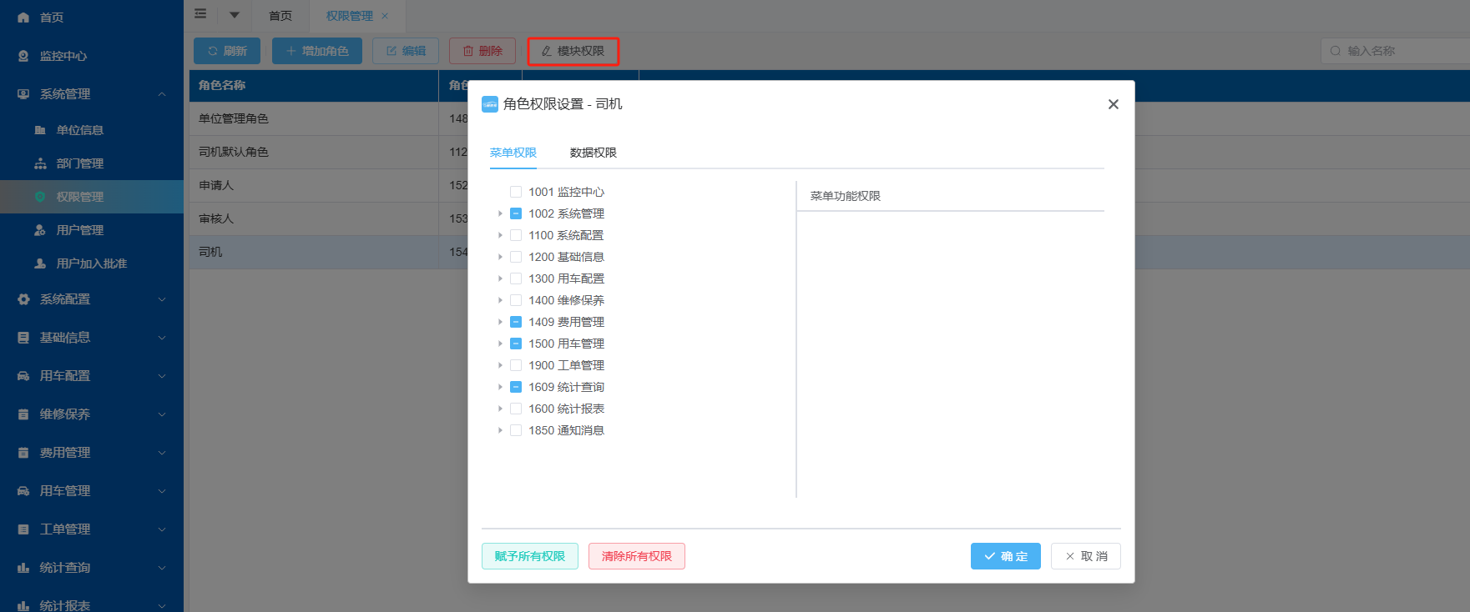Click the 部门管理 org-chart icon
Screen dimensions: 1470x612
point(40,163)
